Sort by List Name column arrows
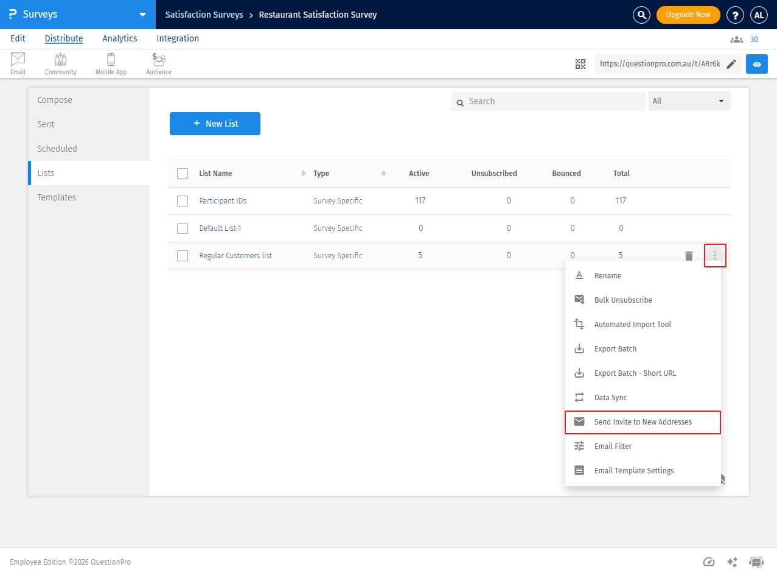The width and height of the screenshot is (777, 575). [x=303, y=174]
